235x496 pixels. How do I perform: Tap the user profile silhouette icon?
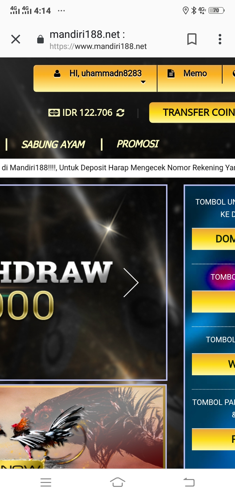(x=57, y=74)
